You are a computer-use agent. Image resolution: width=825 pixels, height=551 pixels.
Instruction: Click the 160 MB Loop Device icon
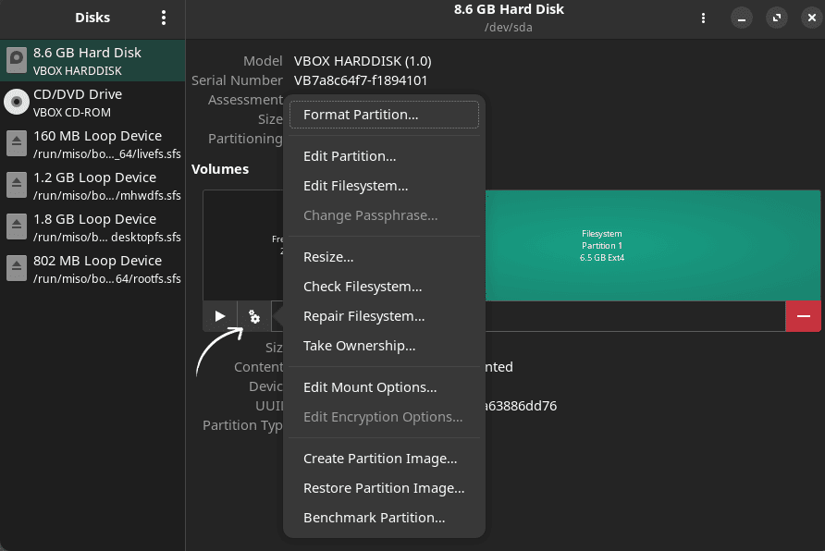(15, 143)
